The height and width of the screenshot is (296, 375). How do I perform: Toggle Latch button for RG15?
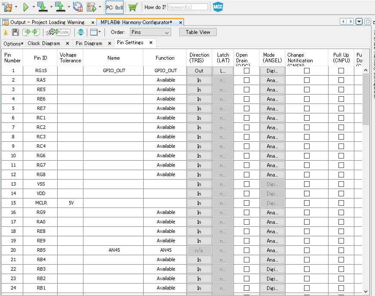pos(223,71)
